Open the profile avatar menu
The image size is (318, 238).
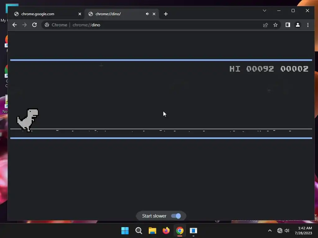[298, 25]
